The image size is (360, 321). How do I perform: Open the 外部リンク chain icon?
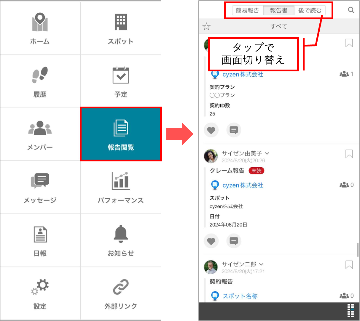tap(121, 287)
